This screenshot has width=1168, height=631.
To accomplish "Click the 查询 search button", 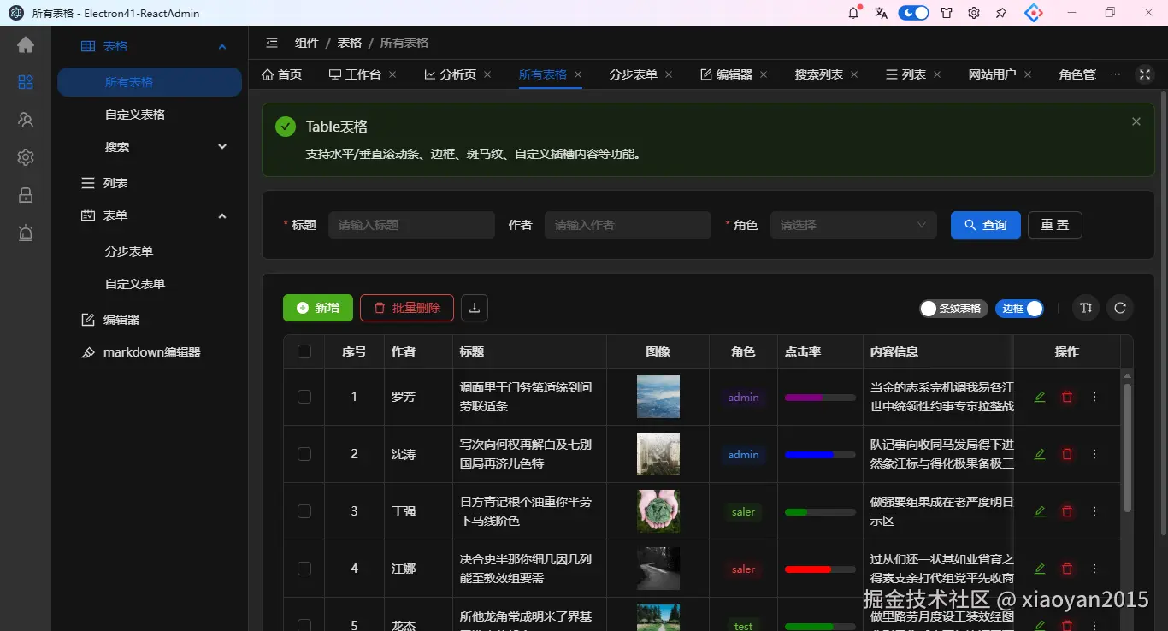I will [986, 225].
